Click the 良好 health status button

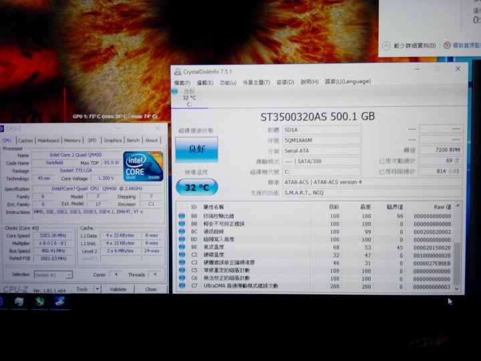(x=196, y=149)
